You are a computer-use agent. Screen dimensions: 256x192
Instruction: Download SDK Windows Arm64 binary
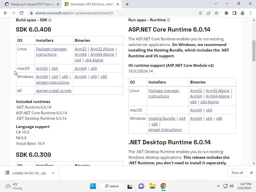pos(80,77)
